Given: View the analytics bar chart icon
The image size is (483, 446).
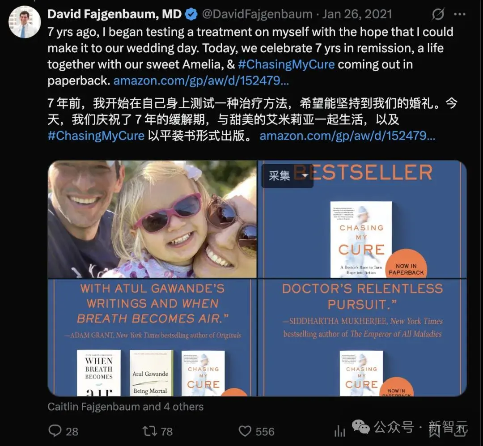Looking at the screenshot, I should pos(340,431).
